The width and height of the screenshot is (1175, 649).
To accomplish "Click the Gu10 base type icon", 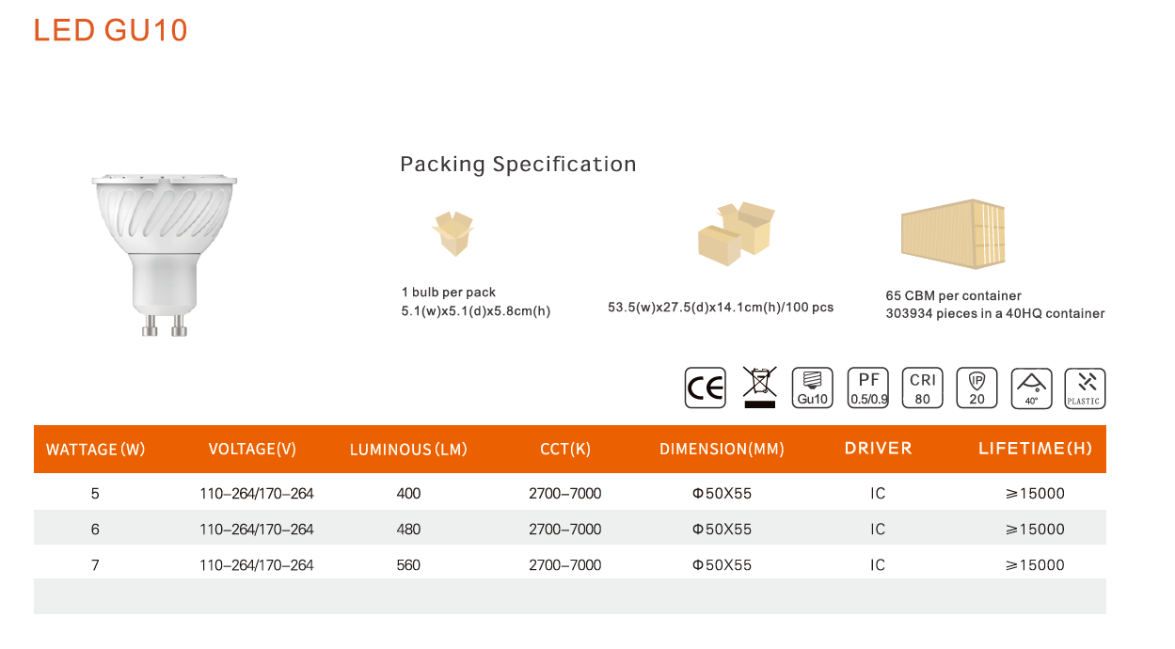I will pos(813,388).
